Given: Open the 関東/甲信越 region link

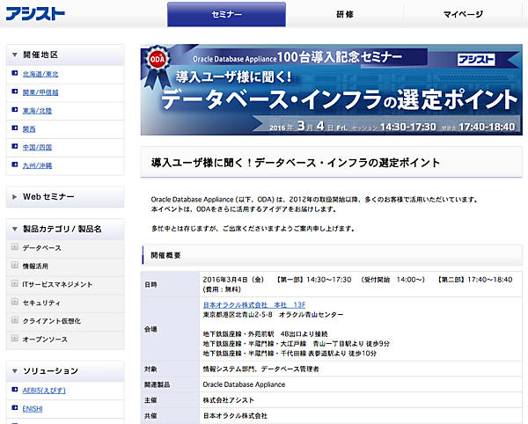Looking at the screenshot, I should pos(40,92).
